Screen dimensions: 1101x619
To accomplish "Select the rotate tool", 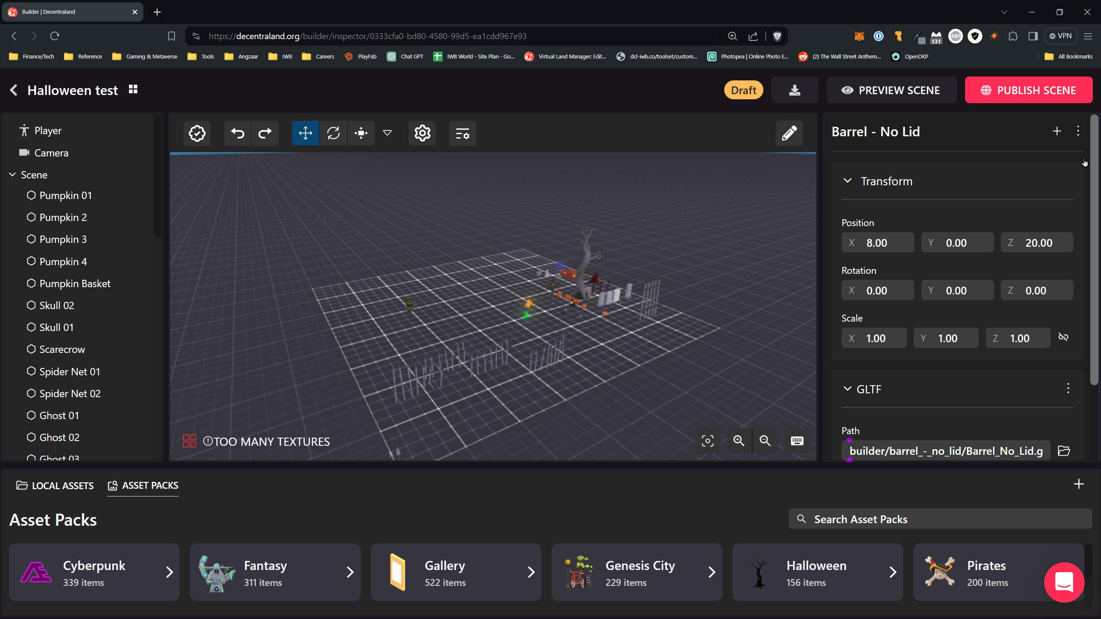I will (x=333, y=133).
